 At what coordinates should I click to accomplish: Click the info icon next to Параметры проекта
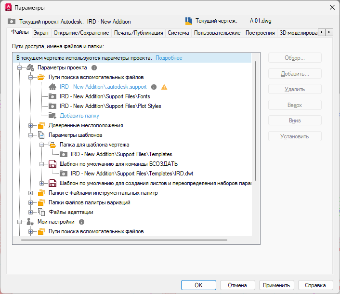click(x=94, y=67)
